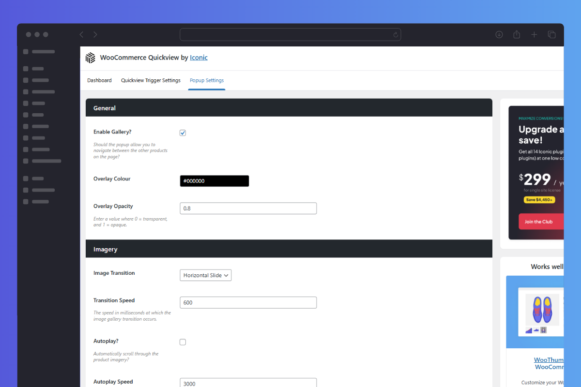581x387 pixels.
Task: Click the Iconic link in the title
Action: pos(199,58)
